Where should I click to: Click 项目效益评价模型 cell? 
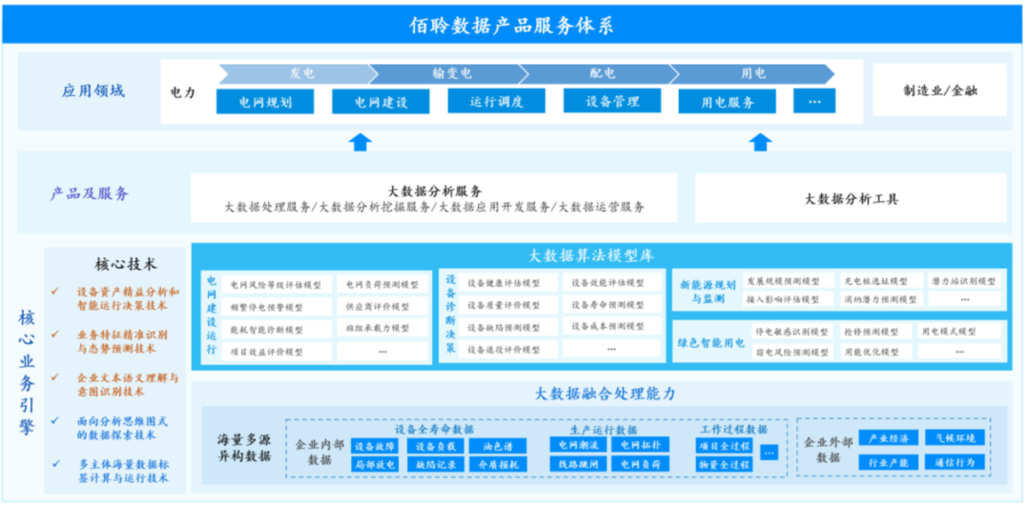[276, 352]
